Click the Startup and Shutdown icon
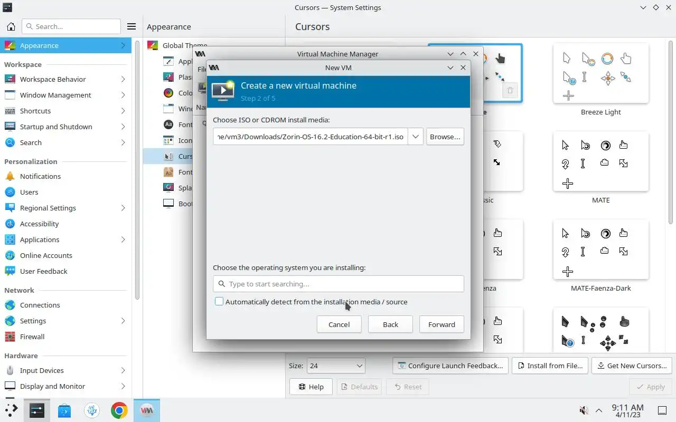The width and height of the screenshot is (676, 422). [10, 127]
